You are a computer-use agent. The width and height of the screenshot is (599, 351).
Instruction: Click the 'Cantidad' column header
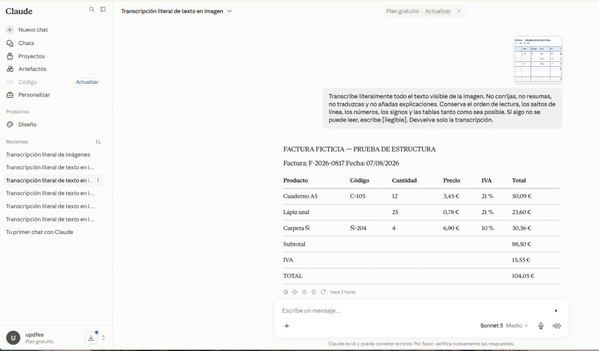[404, 180]
